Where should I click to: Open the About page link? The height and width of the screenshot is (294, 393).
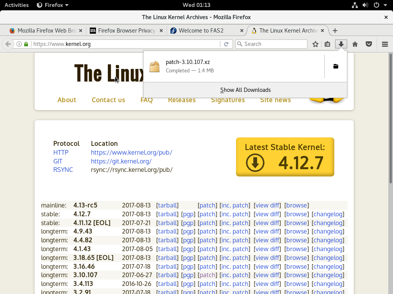coord(67,100)
